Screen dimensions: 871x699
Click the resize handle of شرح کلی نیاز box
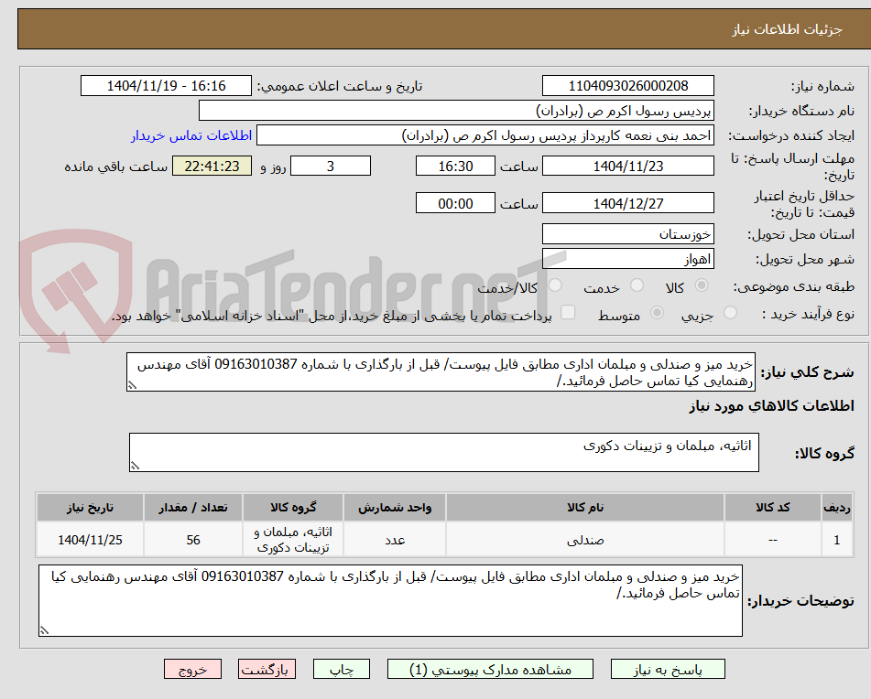pos(132,385)
